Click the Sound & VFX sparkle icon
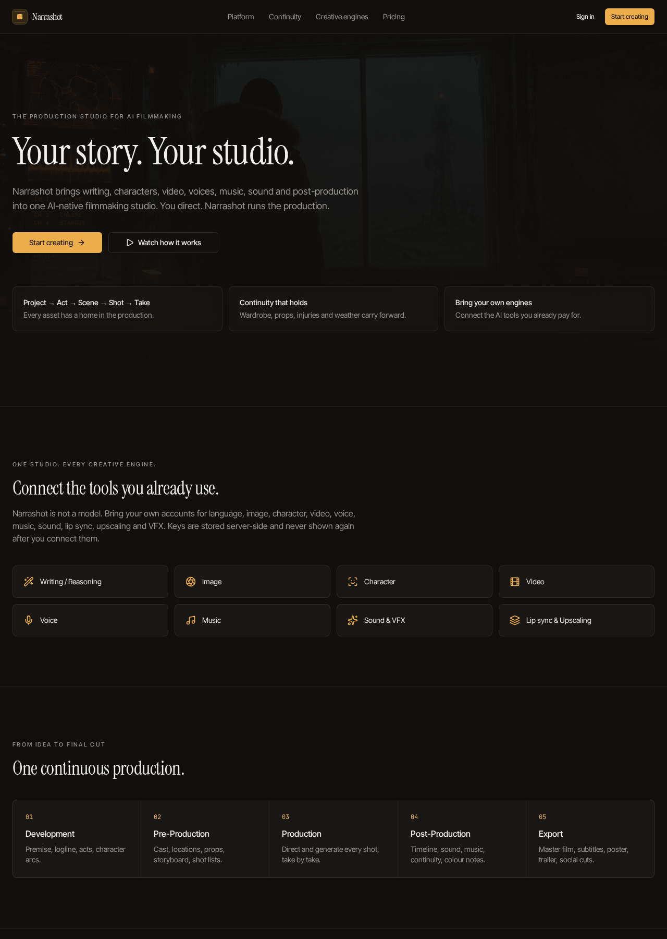The image size is (667, 939). pos(353,620)
